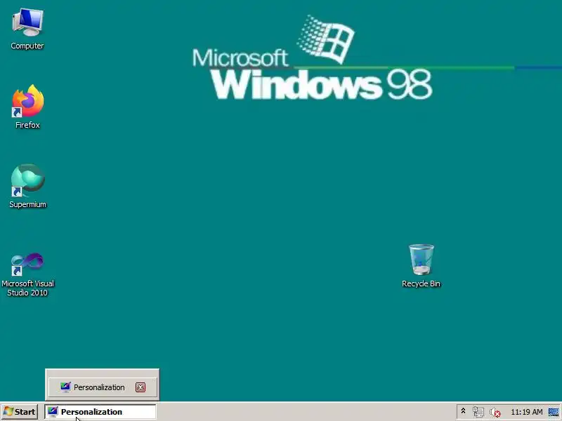Click the Show Desktop tray button
The height and width of the screenshot is (421, 562).
(554, 412)
